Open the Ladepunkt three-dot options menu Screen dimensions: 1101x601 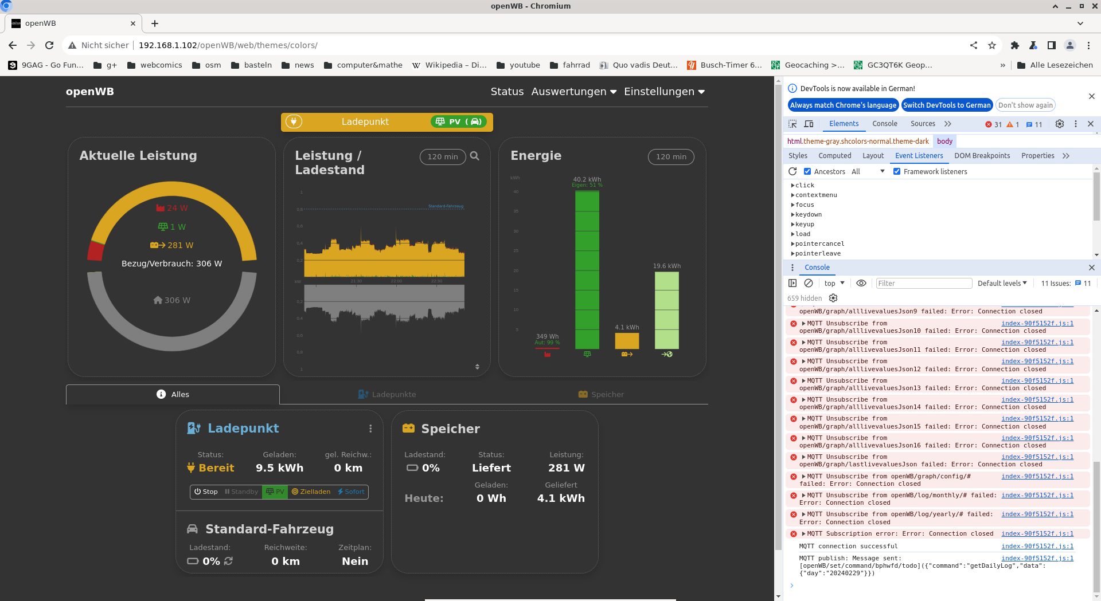click(x=370, y=429)
